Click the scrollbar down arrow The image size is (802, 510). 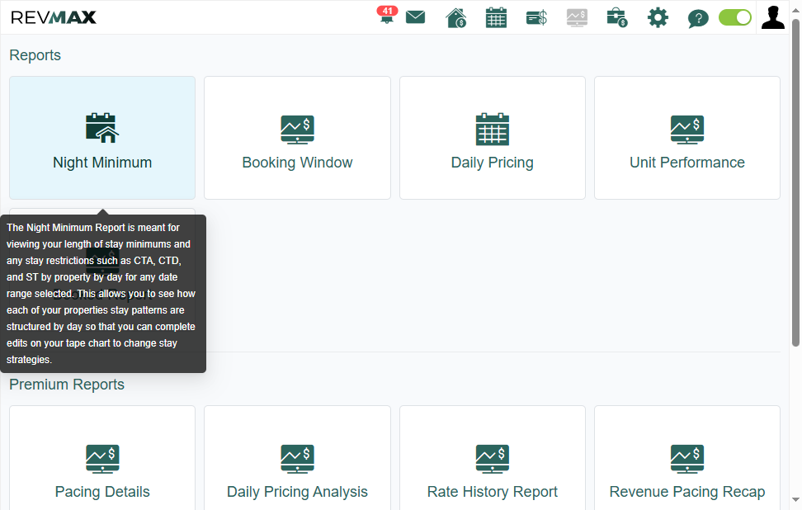(795, 500)
